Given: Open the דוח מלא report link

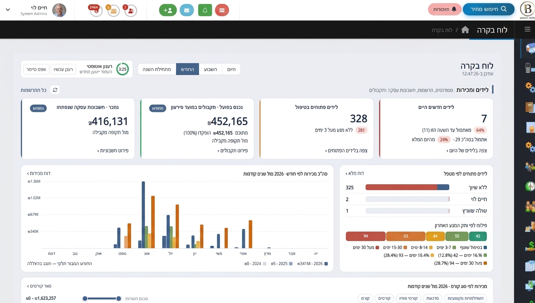Looking at the screenshot, I should pos(355,174).
